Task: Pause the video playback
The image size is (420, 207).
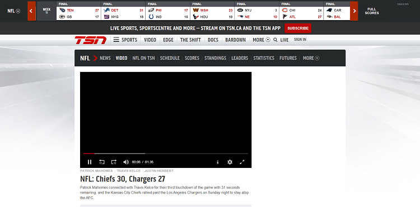Action: pyautogui.click(x=90, y=162)
